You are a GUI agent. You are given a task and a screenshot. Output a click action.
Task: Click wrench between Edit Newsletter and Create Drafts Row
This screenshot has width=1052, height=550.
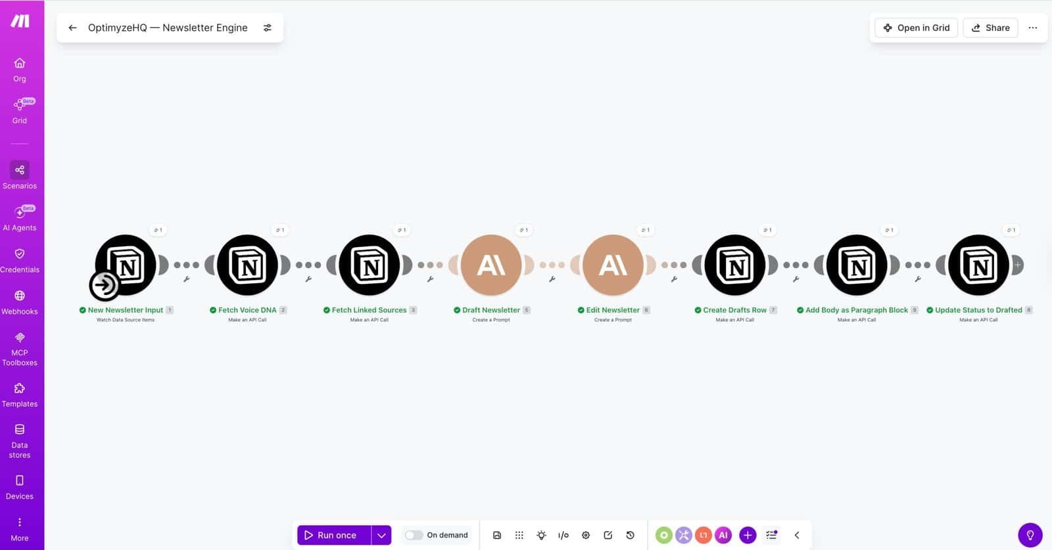click(x=674, y=279)
